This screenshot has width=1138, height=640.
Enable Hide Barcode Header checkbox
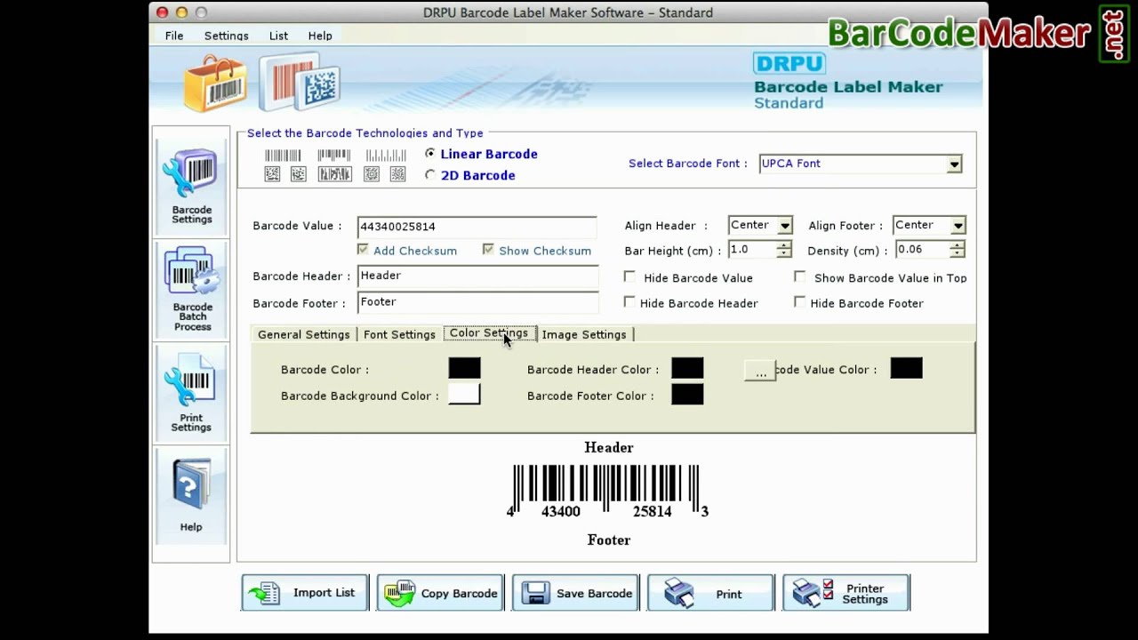point(629,302)
